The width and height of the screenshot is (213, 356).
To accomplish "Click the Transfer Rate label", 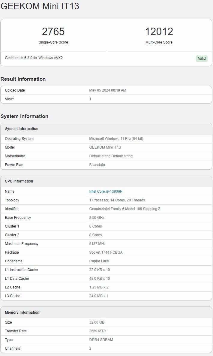I will tap(16, 331).
